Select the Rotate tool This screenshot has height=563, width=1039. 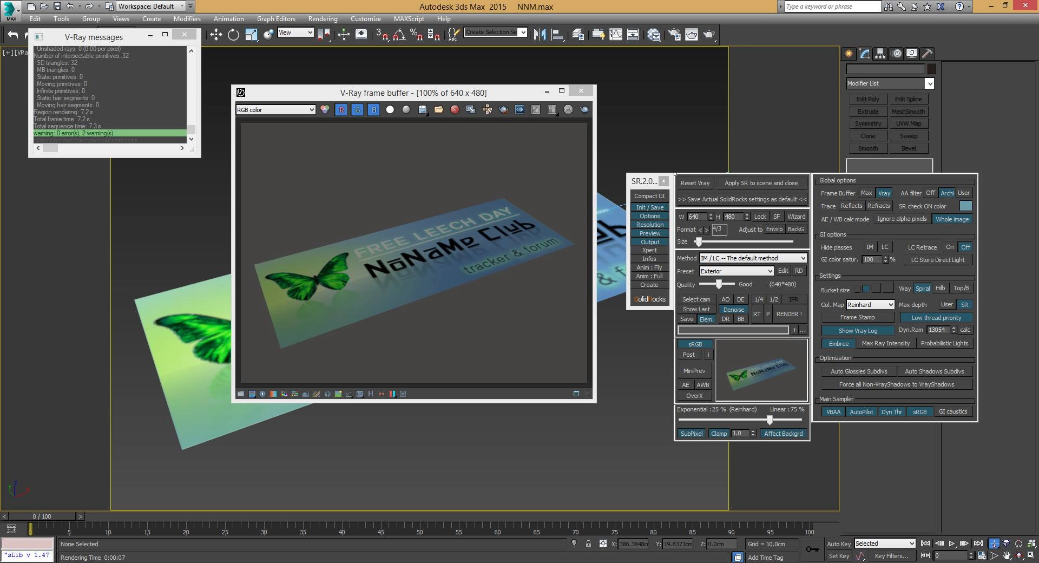[x=233, y=35]
